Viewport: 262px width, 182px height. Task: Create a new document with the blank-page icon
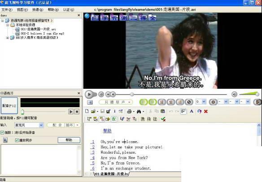click(87, 111)
